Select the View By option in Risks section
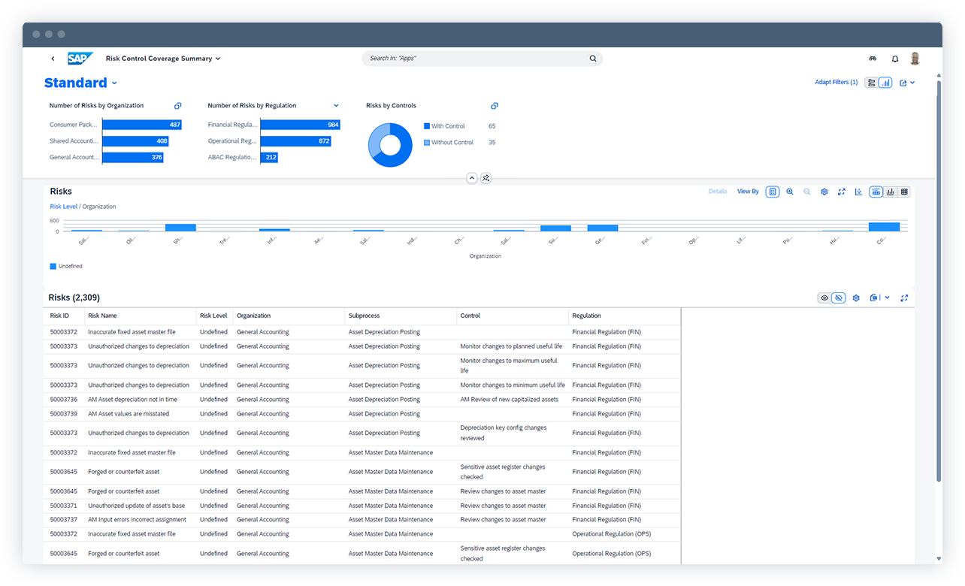The width and height of the screenshot is (965, 586). [747, 192]
